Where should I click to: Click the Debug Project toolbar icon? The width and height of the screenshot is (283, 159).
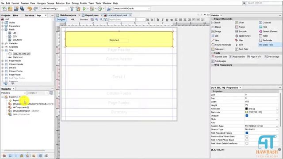click(92, 8)
